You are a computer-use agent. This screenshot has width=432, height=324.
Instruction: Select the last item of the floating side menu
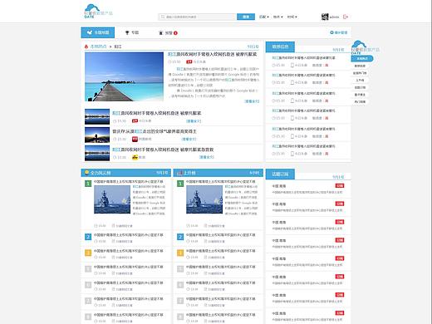click(360, 102)
